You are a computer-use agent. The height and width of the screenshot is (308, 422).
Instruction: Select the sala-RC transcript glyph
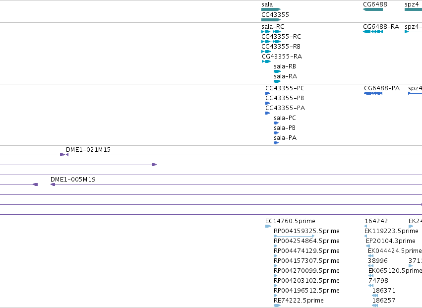coord(271,32)
